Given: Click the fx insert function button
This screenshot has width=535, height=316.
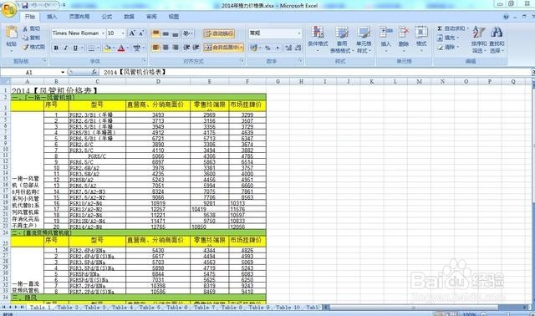Looking at the screenshot, I should (94, 72).
